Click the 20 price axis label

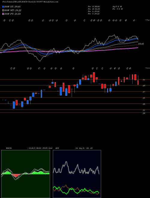(x=144, y=113)
